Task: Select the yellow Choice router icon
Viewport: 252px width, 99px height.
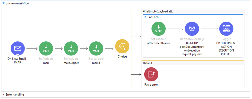Action: 122,46
